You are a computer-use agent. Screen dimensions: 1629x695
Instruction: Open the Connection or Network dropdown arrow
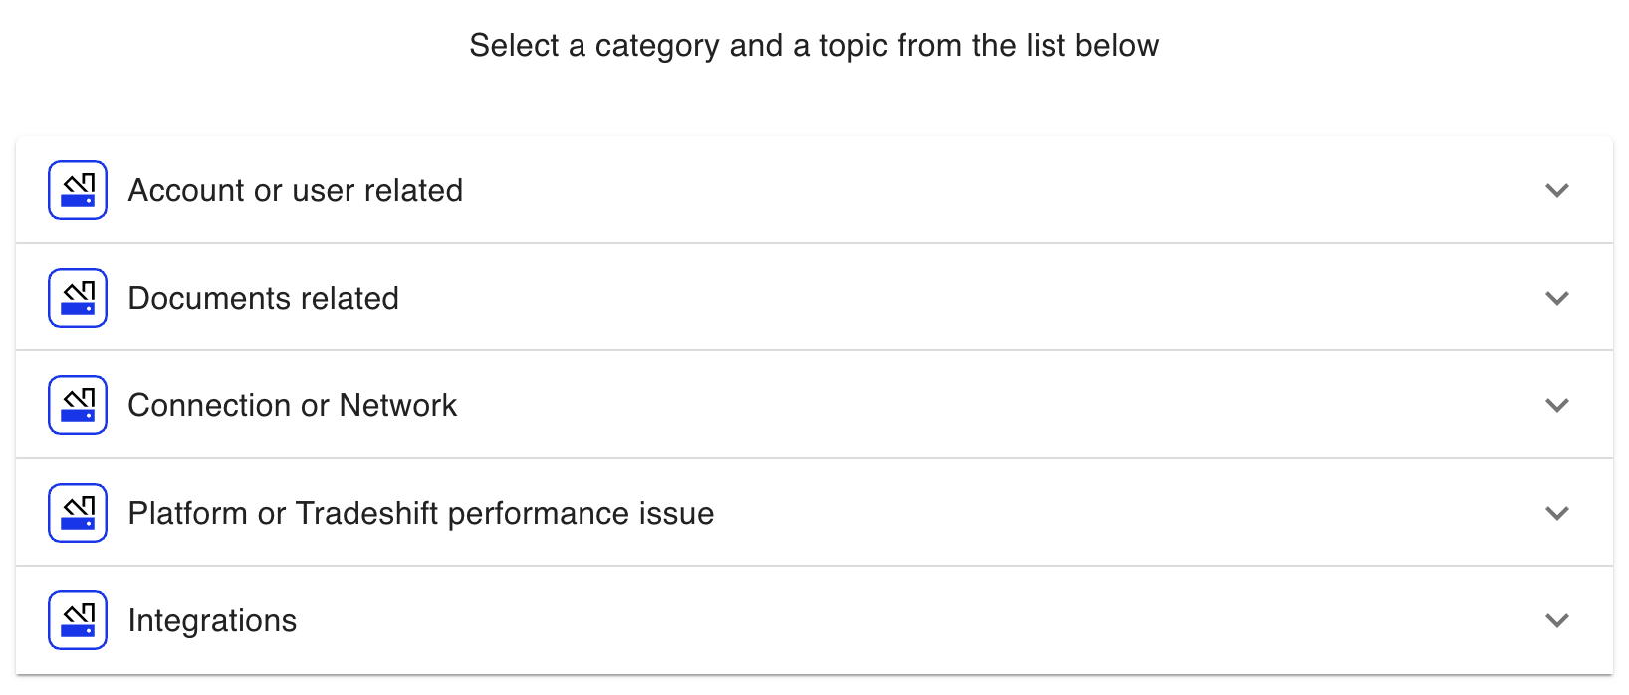[1557, 405]
